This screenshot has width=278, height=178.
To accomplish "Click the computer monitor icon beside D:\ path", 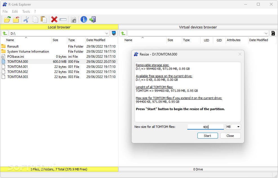I will tap(114, 33).
